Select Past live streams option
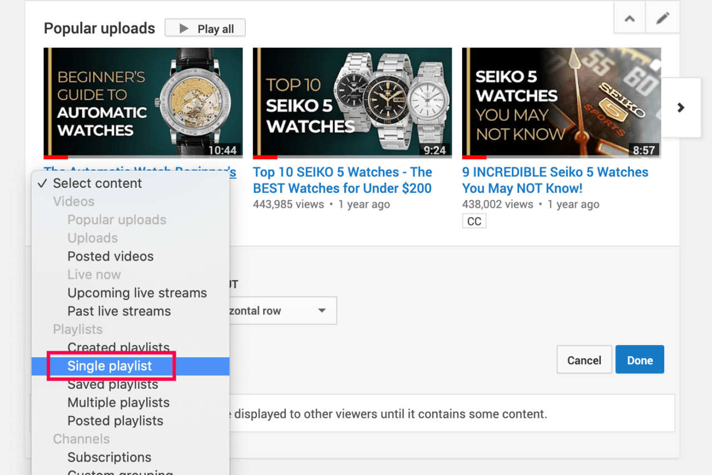Viewport: 712px width, 475px height. click(x=130, y=311)
